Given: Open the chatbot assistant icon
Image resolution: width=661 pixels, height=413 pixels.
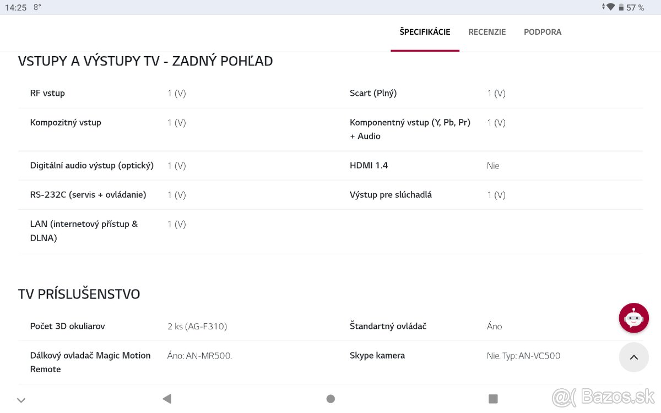Looking at the screenshot, I should pyautogui.click(x=633, y=318).
